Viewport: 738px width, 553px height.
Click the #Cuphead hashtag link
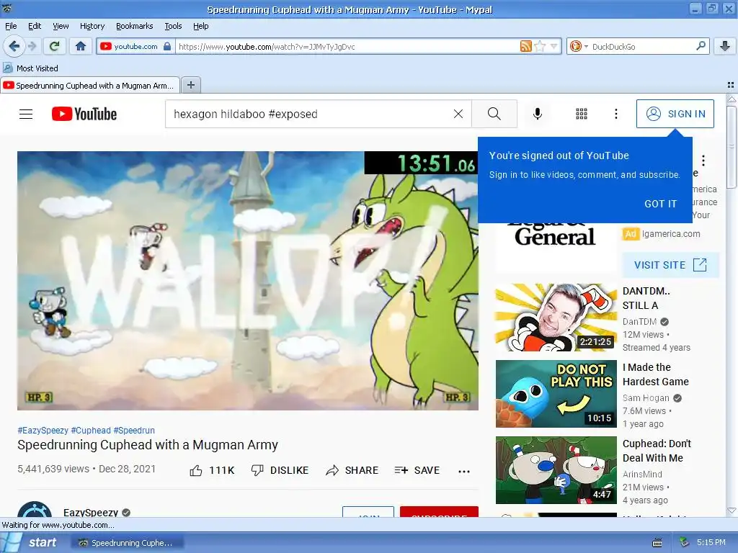click(91, 431)
